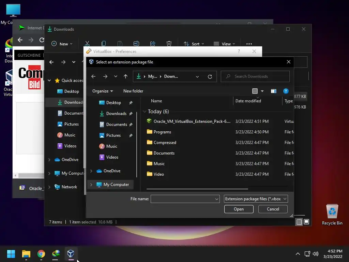Click Rename icon in Downloads toolbar
Image resolution: width=349 pixels, height=262 pixels.
click(x=136, y=44)
